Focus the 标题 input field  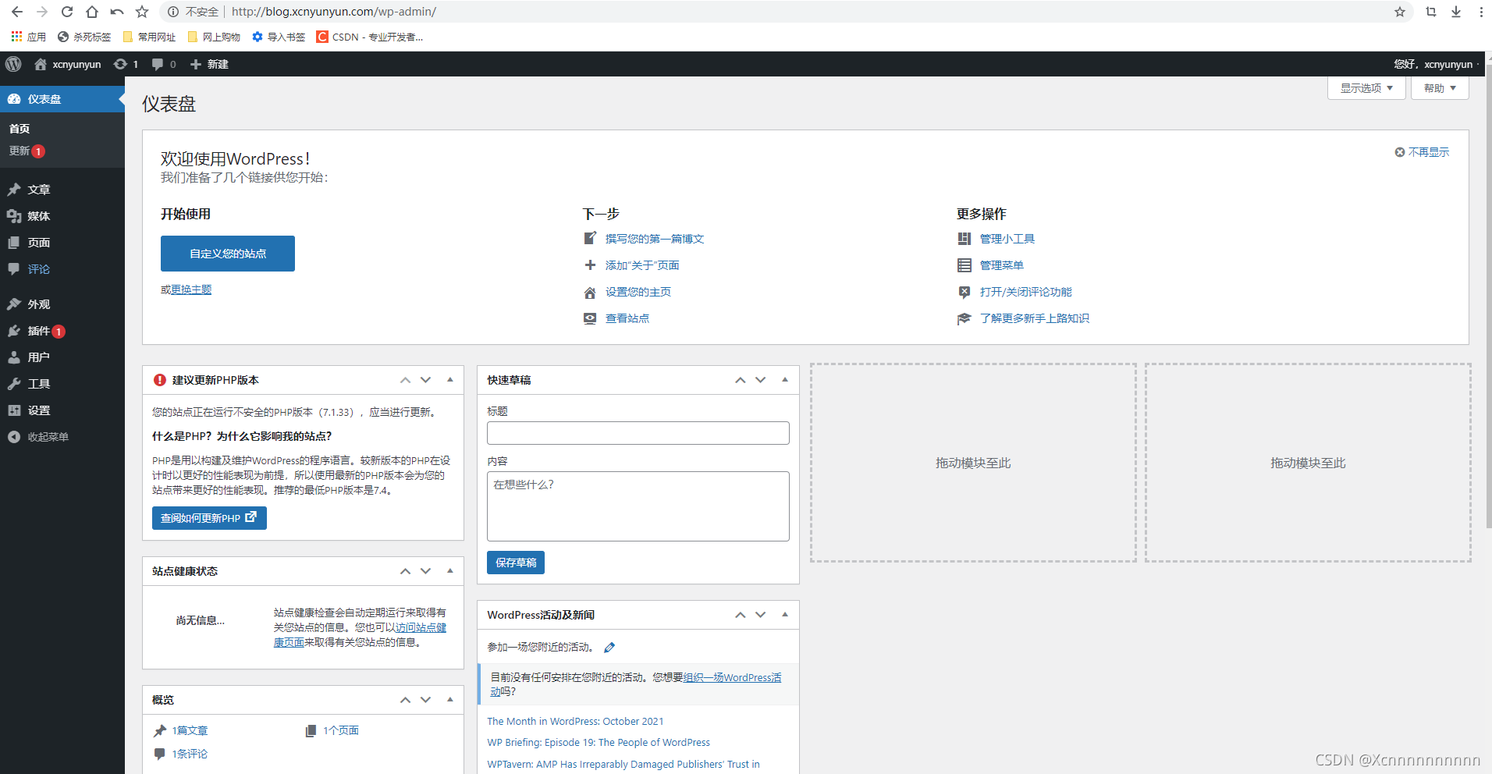[638, 433]
